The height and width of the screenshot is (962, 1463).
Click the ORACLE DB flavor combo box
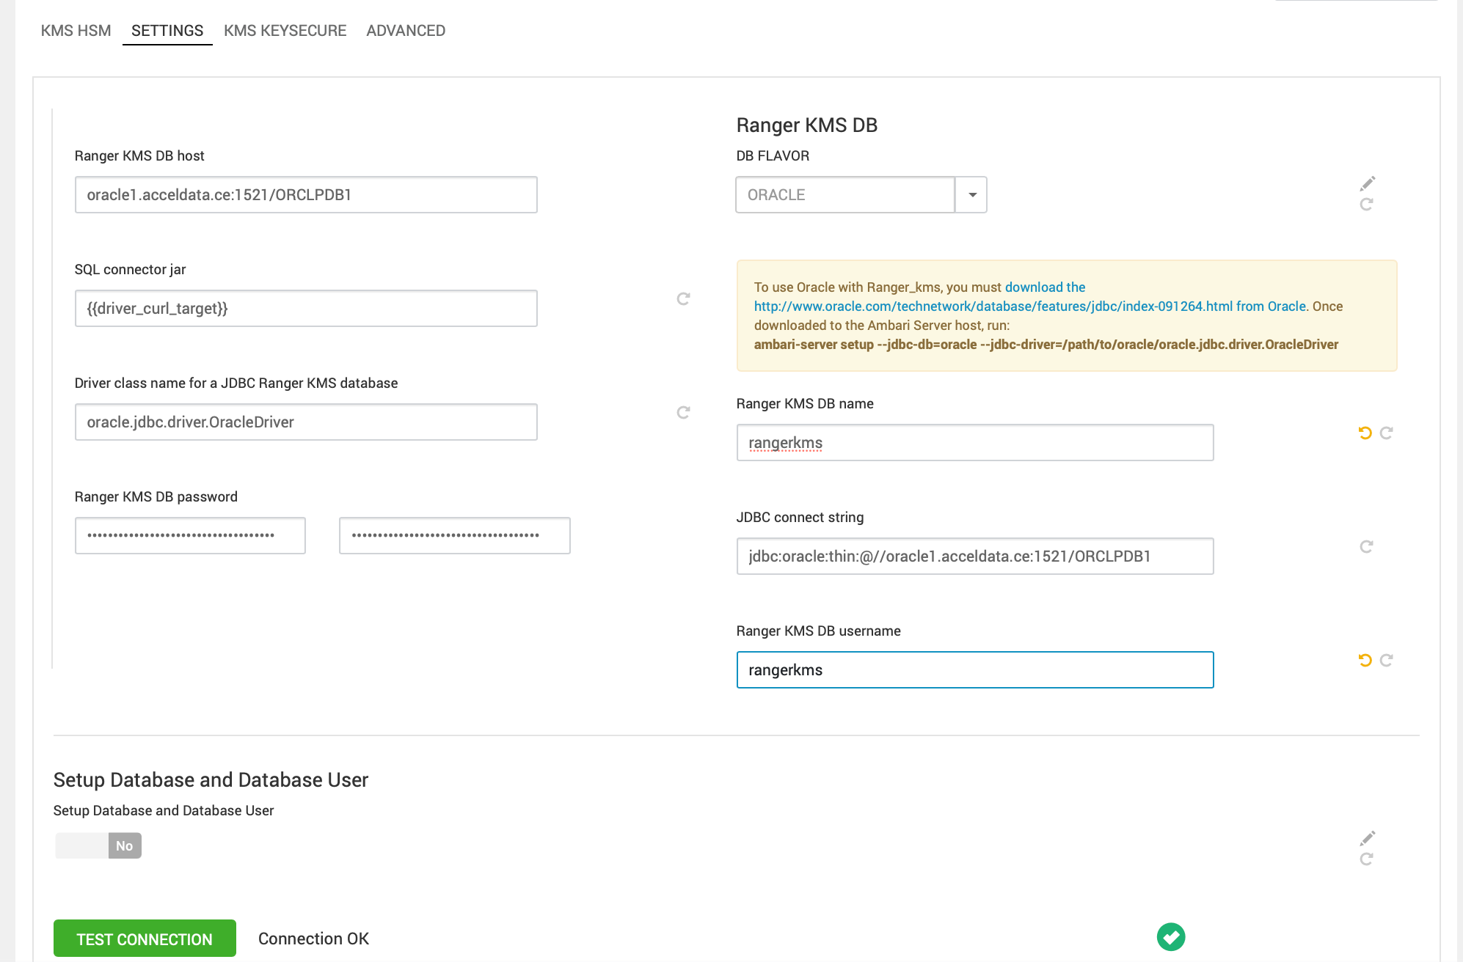tap(844, 195)
